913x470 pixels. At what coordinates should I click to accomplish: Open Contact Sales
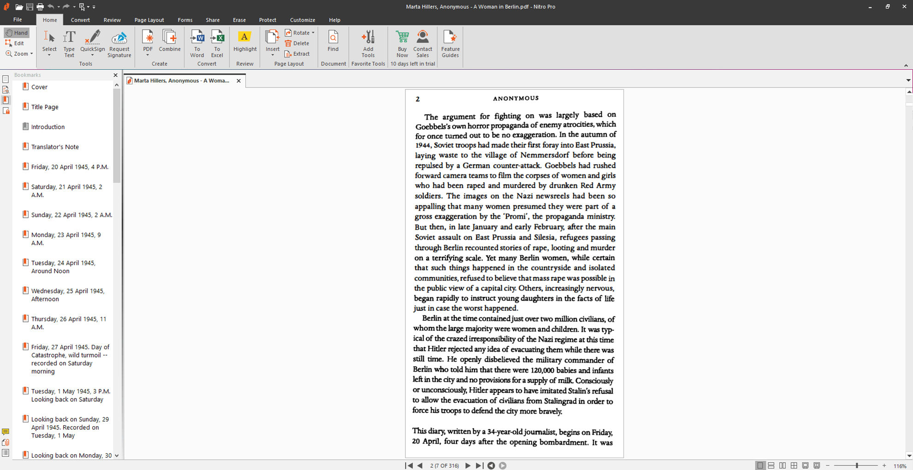point(422,44)
